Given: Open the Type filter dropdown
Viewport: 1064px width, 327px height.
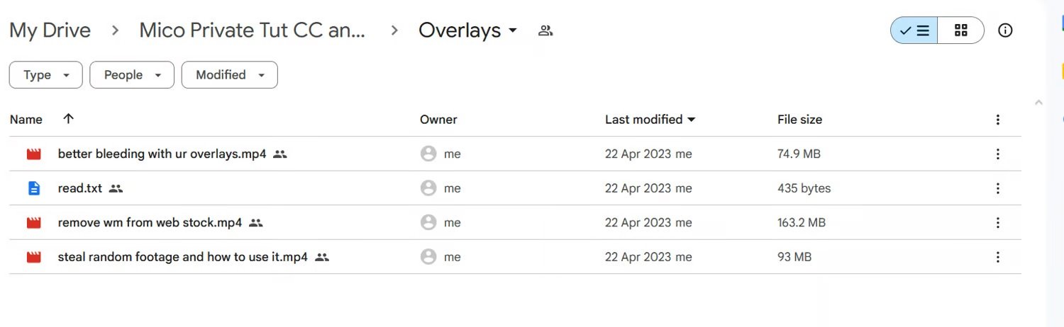Looking at the screenshot, I should click(x=46, y=75).
